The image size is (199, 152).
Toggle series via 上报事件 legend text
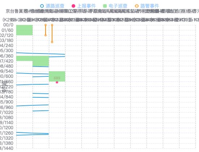click(86, 6)
